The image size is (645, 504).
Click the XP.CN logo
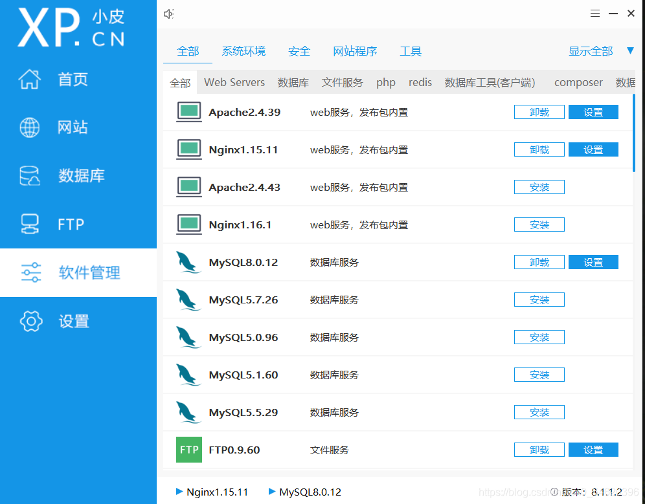click(x=71, y=28)
